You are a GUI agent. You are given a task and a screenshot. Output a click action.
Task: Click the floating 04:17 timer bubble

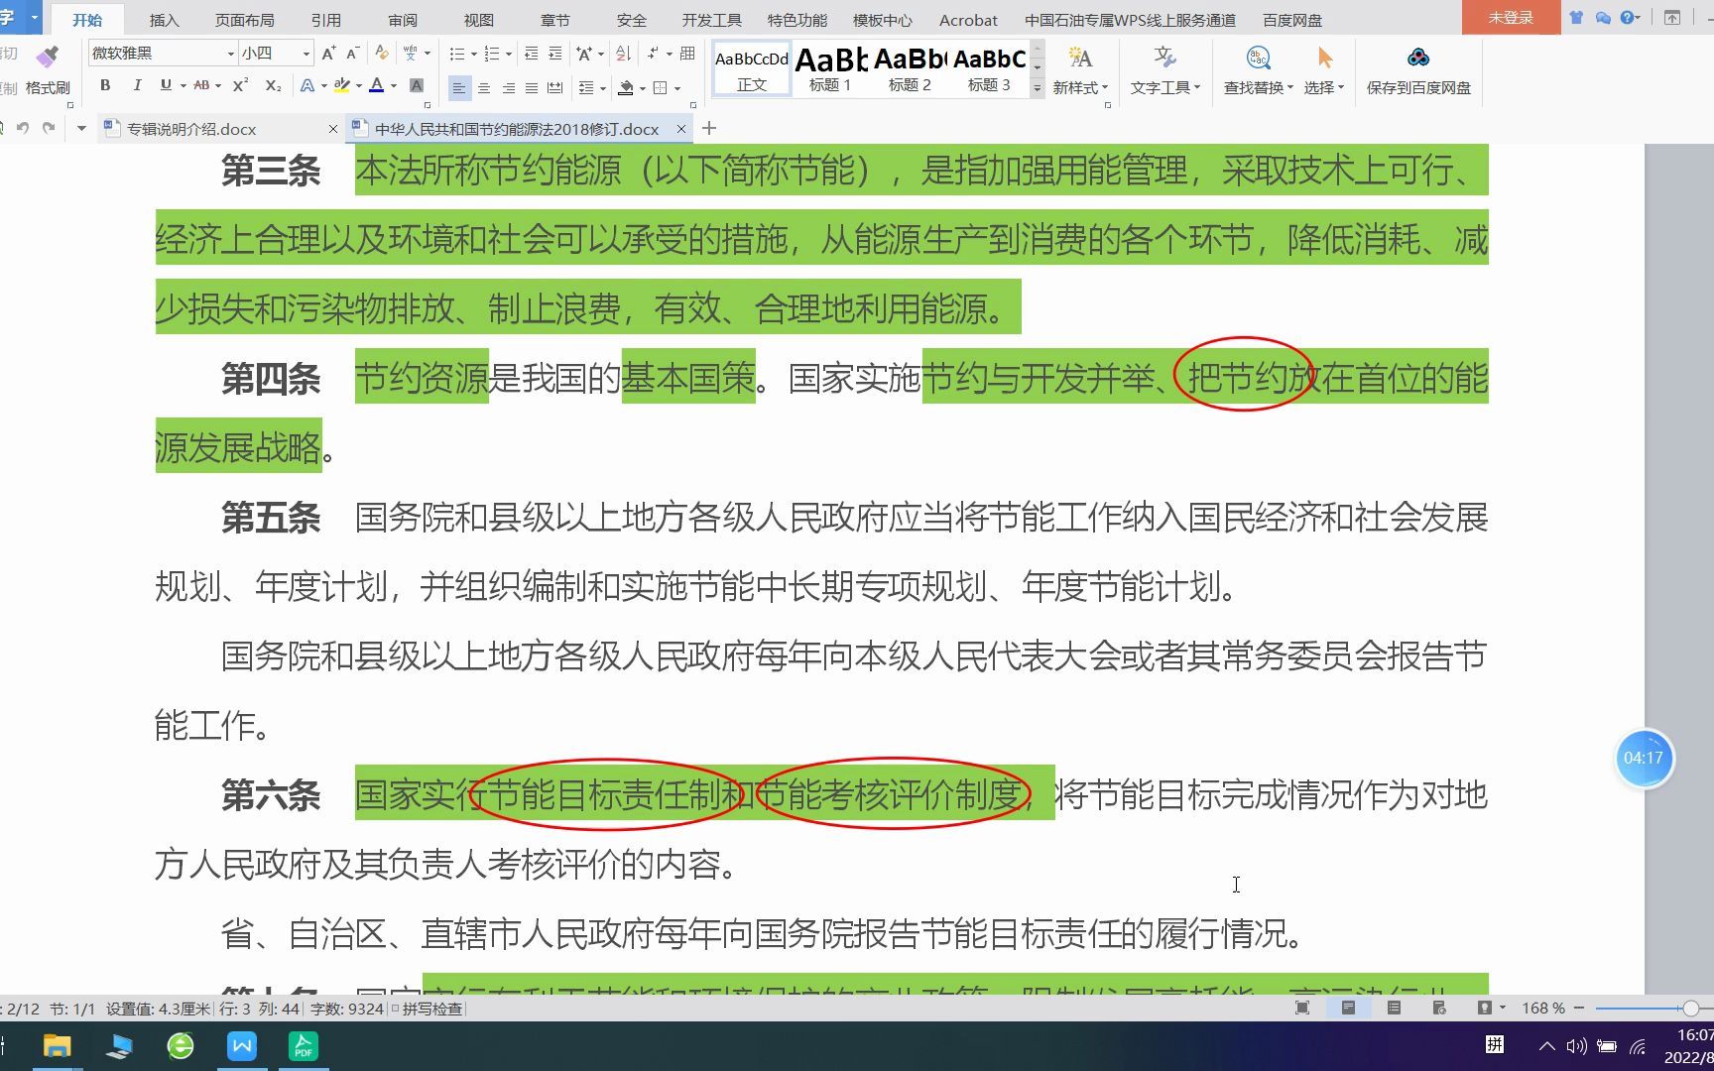(x=1644, y=759)
